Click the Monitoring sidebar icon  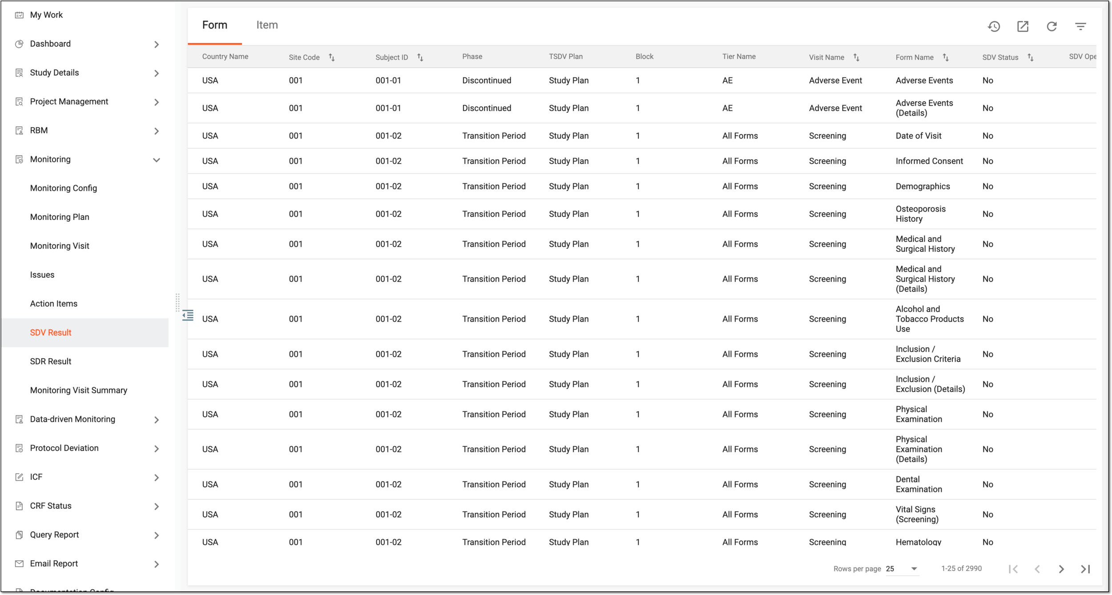(19, 160)
